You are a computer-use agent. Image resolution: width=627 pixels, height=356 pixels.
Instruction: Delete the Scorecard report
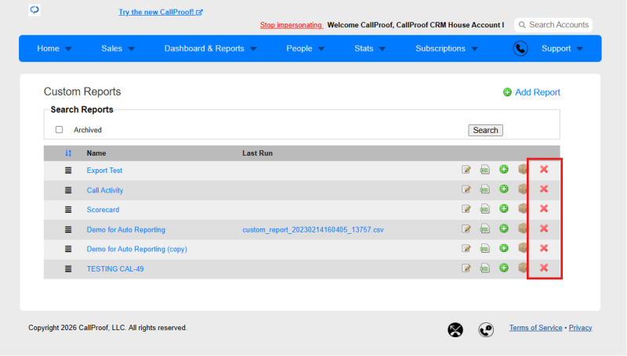click(544, 208)
